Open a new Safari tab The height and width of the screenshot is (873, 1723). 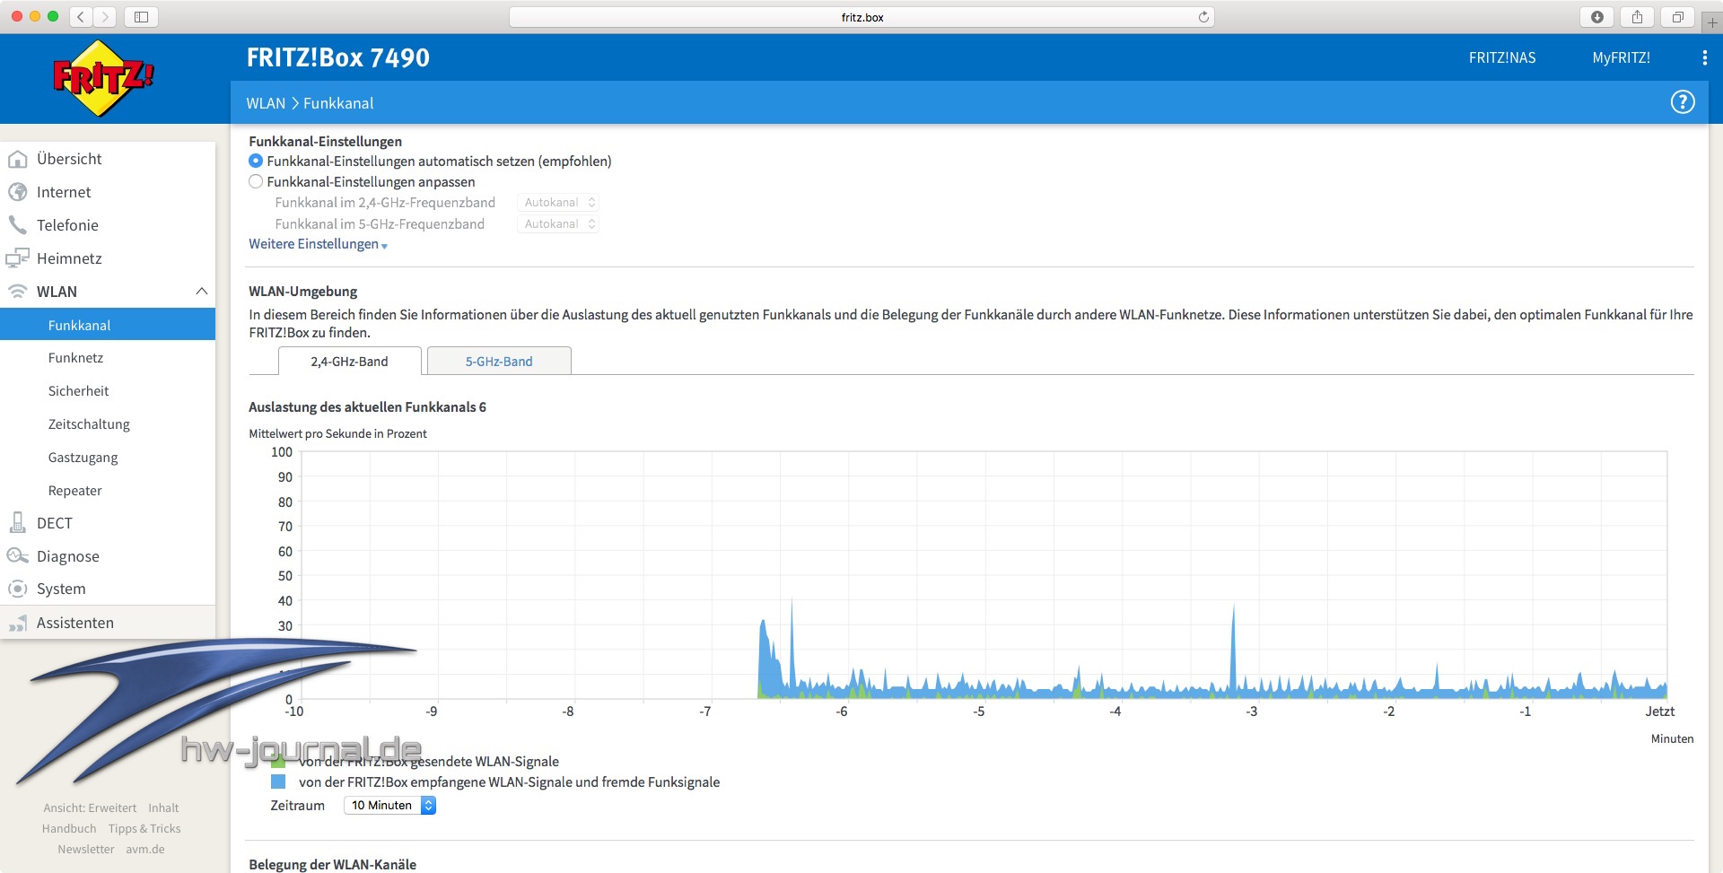coord(1712,22)
